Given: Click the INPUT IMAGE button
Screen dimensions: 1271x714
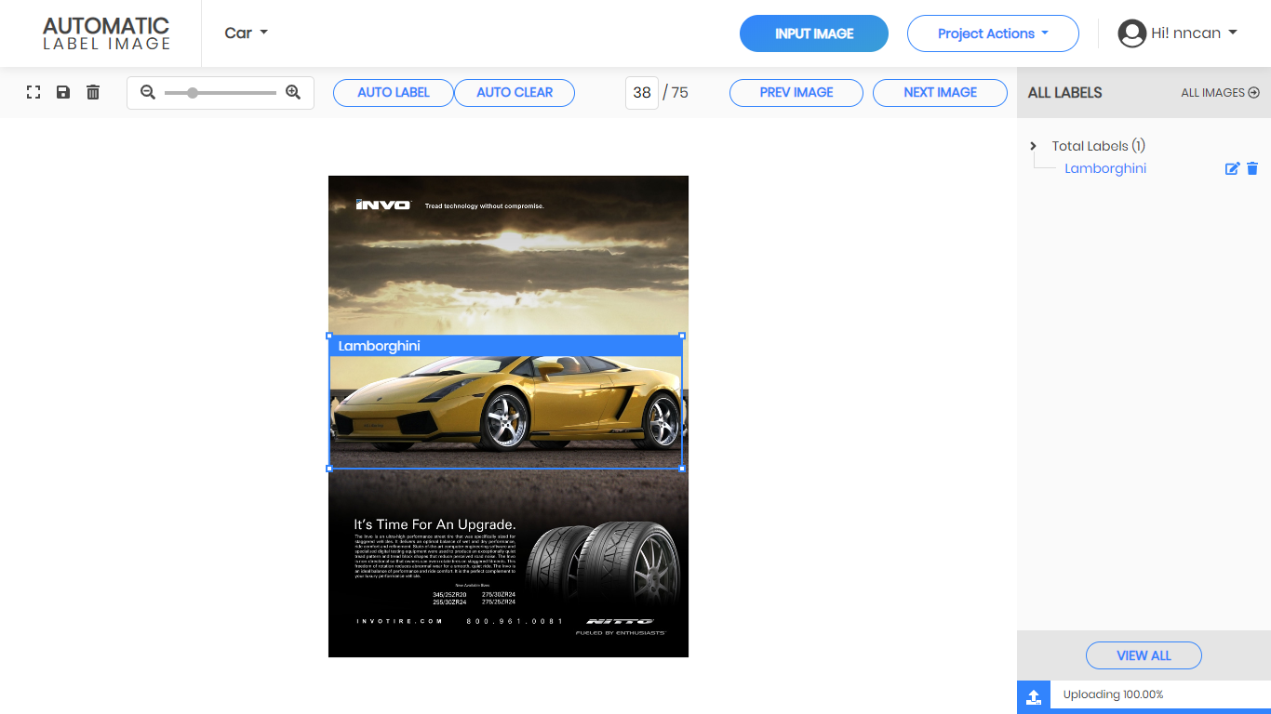Looking at the screenshot, I should pyautogui.click(x=814, y=33).
